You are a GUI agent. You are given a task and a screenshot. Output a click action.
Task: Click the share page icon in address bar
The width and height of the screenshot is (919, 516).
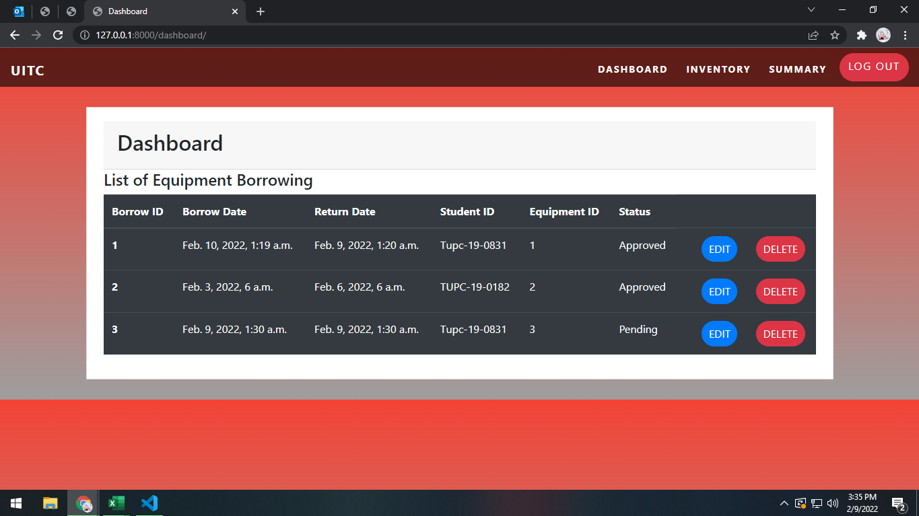813,35
